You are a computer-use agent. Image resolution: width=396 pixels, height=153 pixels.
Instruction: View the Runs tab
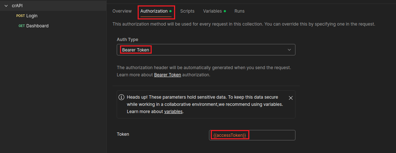point(239,11)
